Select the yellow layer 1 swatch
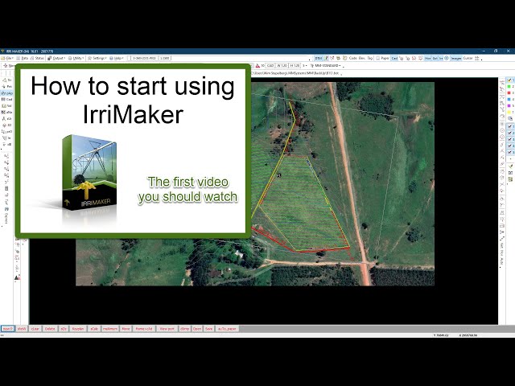 (510, 80)
